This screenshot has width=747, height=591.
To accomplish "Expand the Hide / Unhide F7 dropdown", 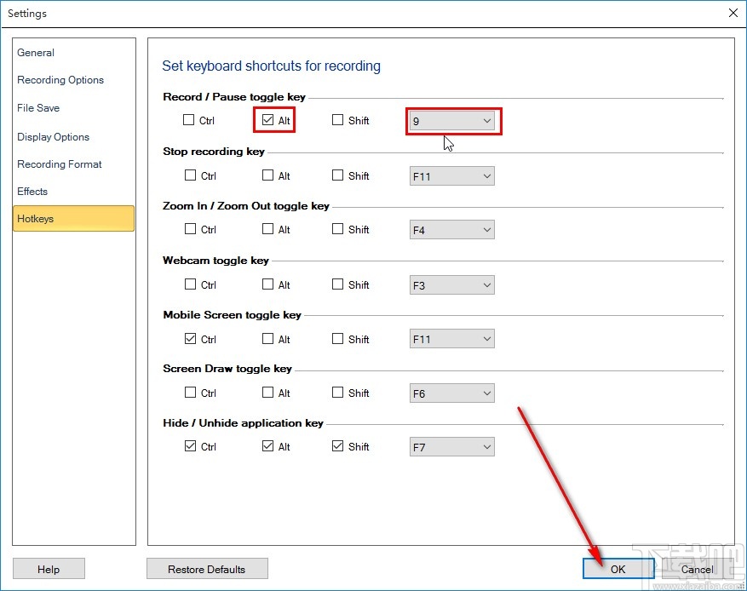I will (451, 447).
